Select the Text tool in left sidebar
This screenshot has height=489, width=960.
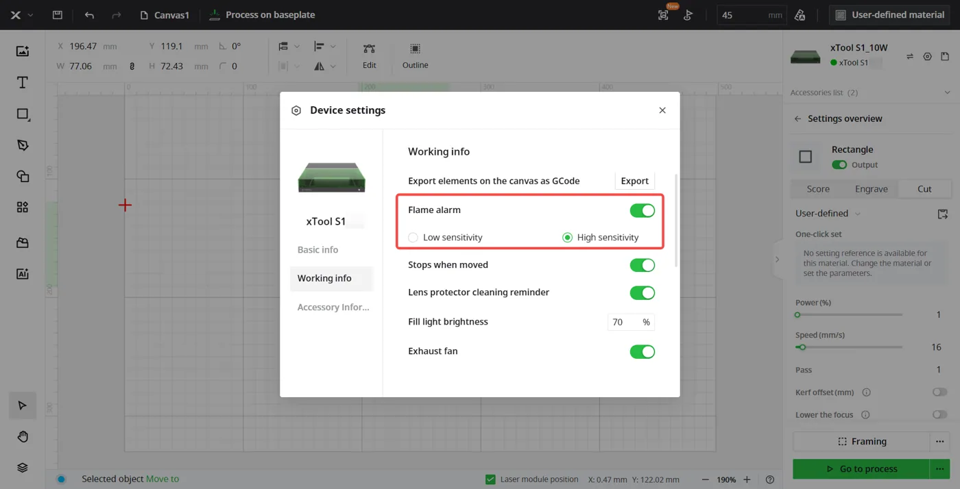coord(23,83)
